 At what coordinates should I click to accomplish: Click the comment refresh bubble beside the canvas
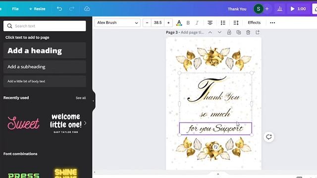coord(268,137)
